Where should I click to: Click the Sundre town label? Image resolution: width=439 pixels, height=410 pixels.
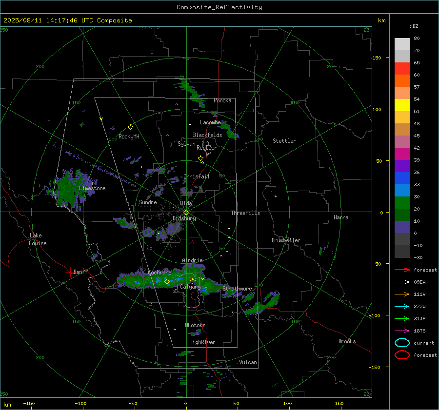tap(148, 202)
